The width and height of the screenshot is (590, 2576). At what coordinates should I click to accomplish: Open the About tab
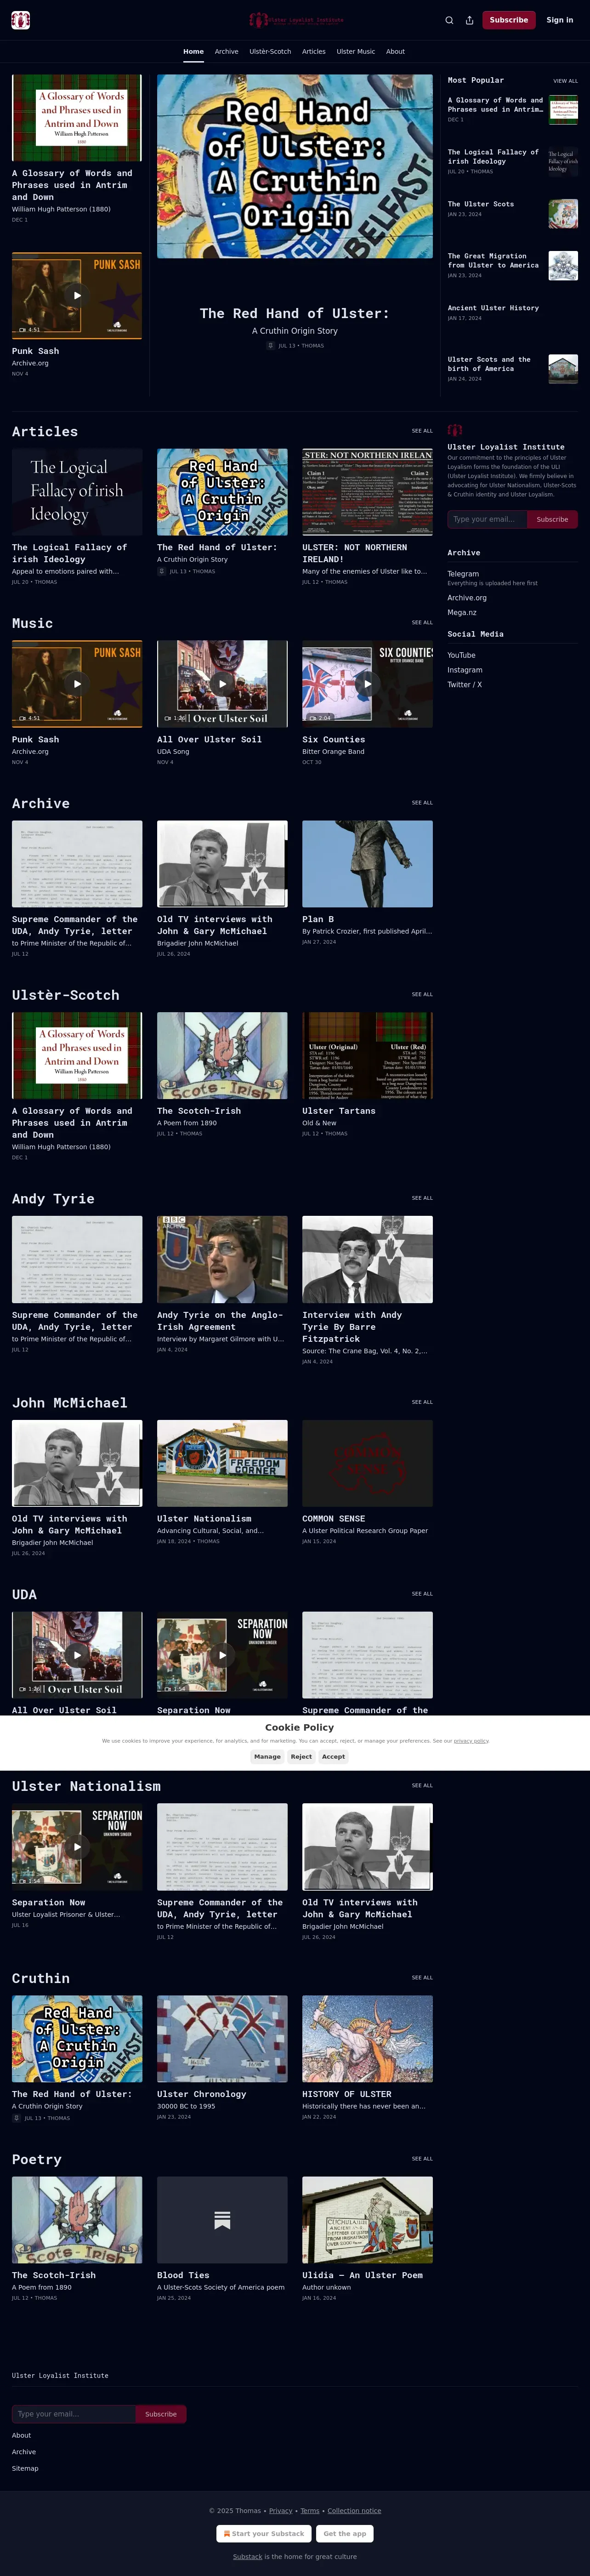(396, 51)
